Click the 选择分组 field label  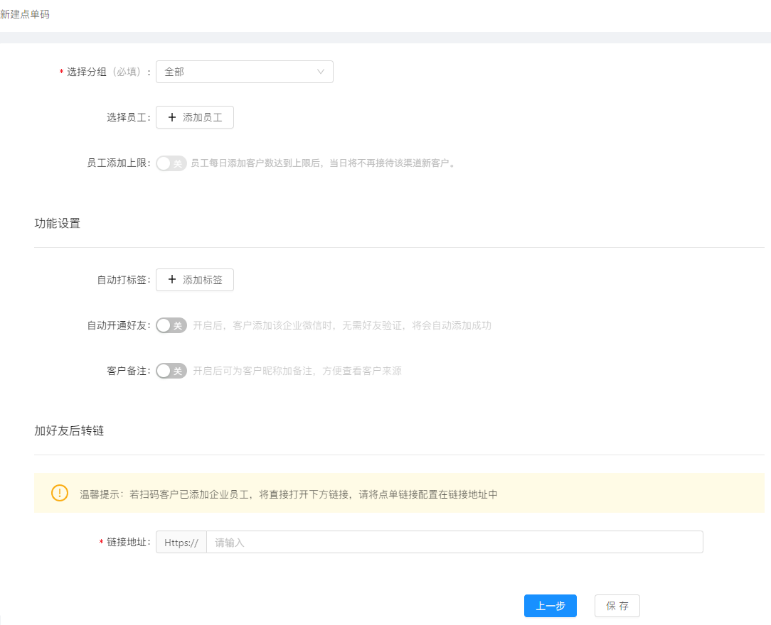(105, 72)
